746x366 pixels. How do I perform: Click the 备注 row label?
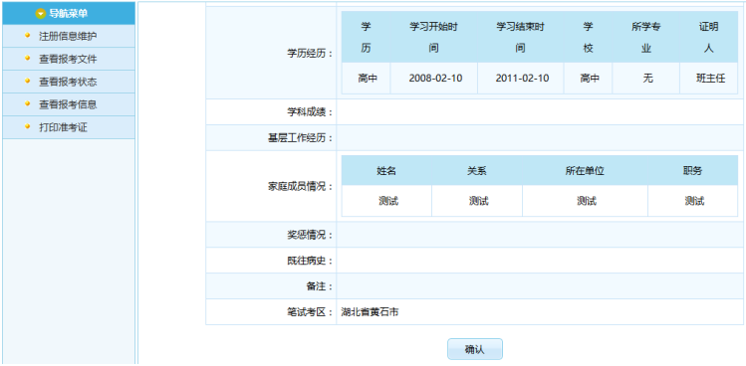pyautogui.click(x=319, y=286)
